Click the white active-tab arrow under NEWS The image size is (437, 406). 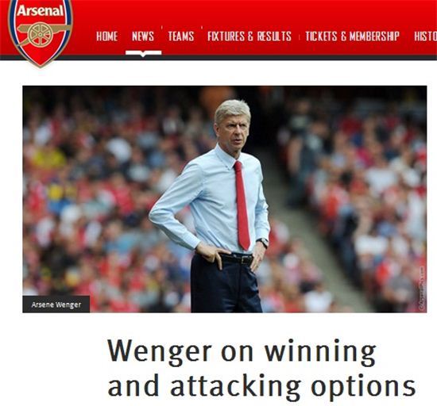coord(143,53)
